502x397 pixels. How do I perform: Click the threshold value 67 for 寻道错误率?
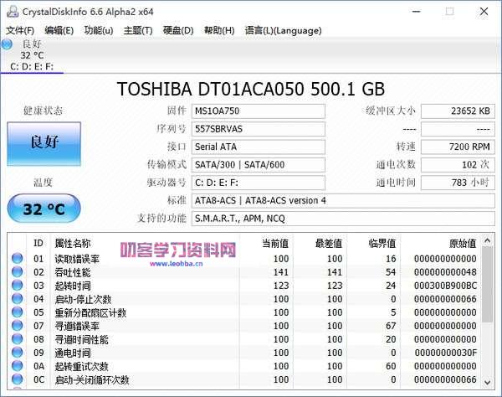coord(391,326)
